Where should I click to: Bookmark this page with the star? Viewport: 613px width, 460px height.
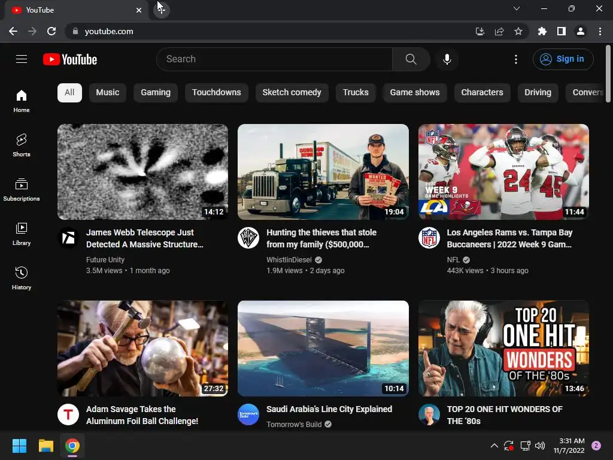(518, 31)
